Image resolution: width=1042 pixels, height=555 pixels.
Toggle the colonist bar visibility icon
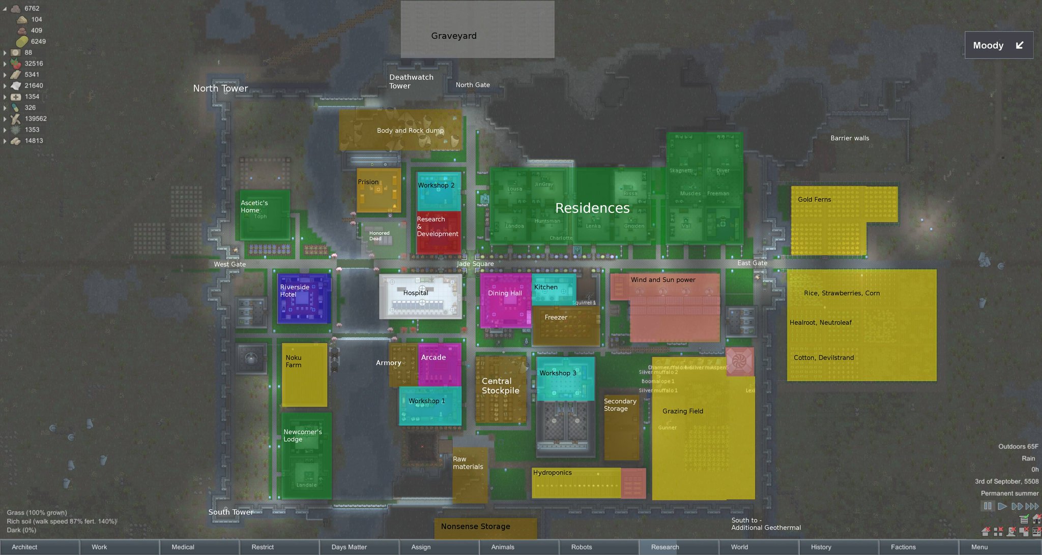point(1011,532)
